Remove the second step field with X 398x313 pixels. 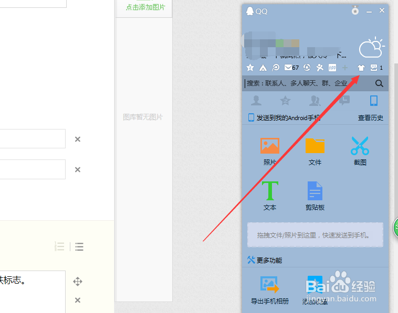(x=78, y=169)
